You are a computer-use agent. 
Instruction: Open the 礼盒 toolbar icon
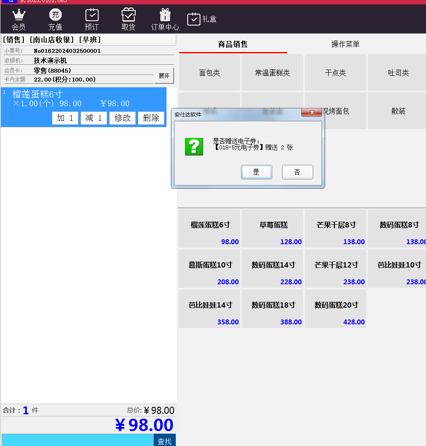click(x=202, y=19)
